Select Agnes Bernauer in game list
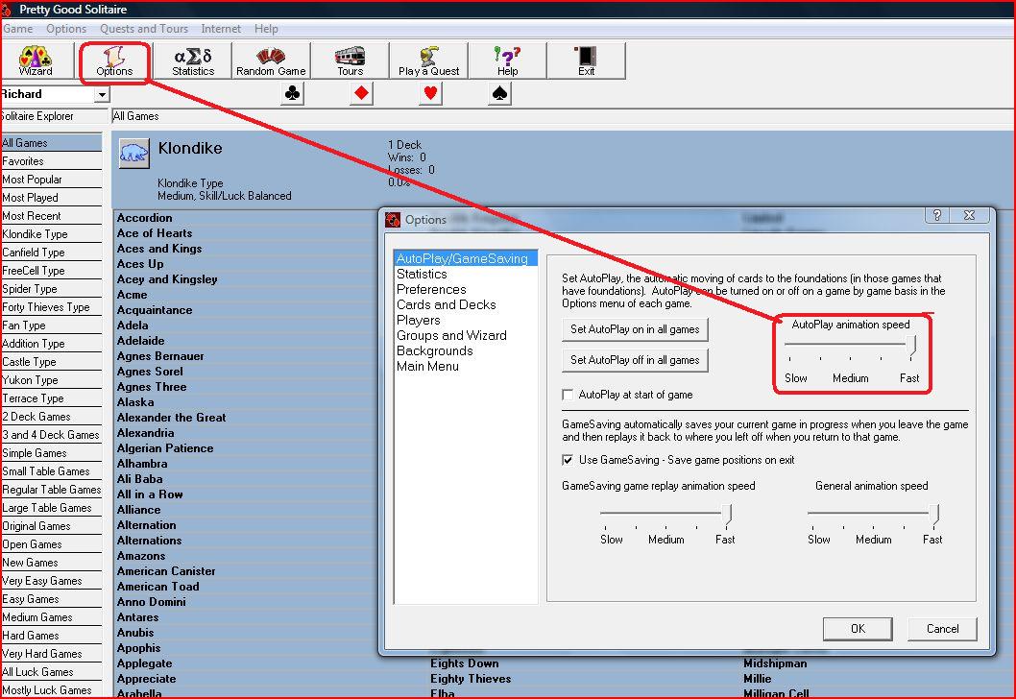Screen dimensions: 1016x699 pos(160,356)
